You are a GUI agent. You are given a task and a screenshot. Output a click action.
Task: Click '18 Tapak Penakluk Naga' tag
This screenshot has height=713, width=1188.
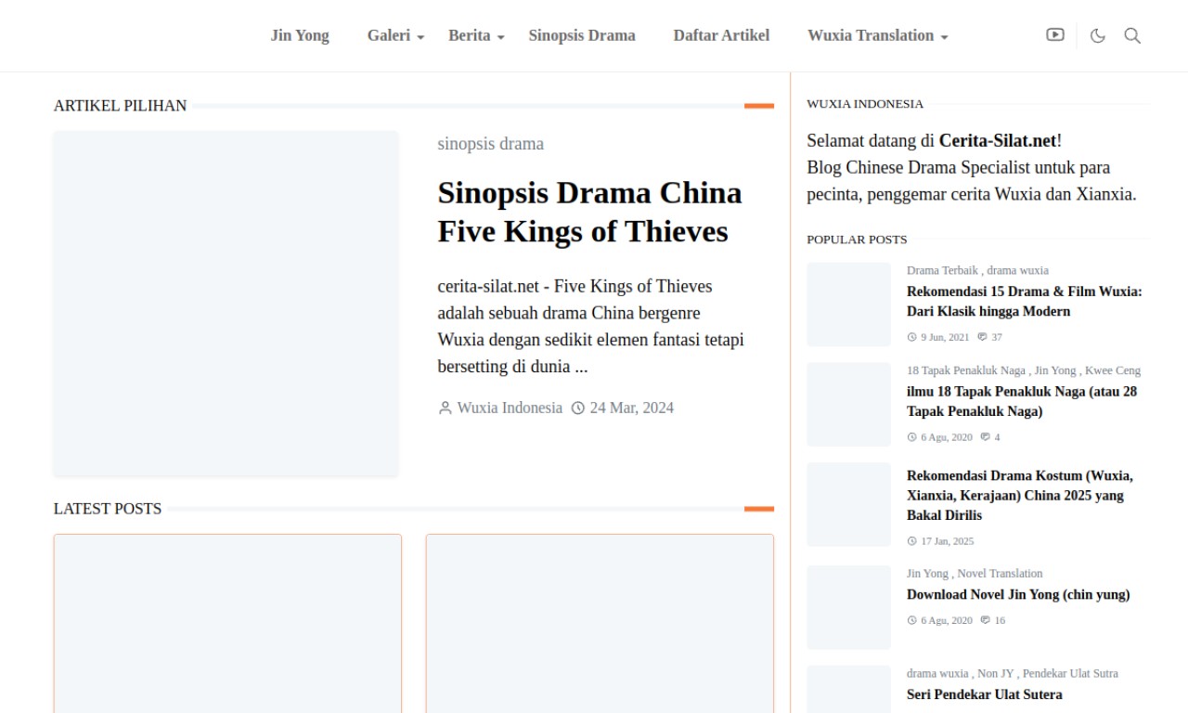click(965, 370)
